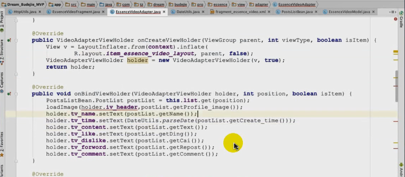Screen dimensions: 405x177
Task: Click the editor vertical scrollbar thumb
Action: [x=396, y=86]
